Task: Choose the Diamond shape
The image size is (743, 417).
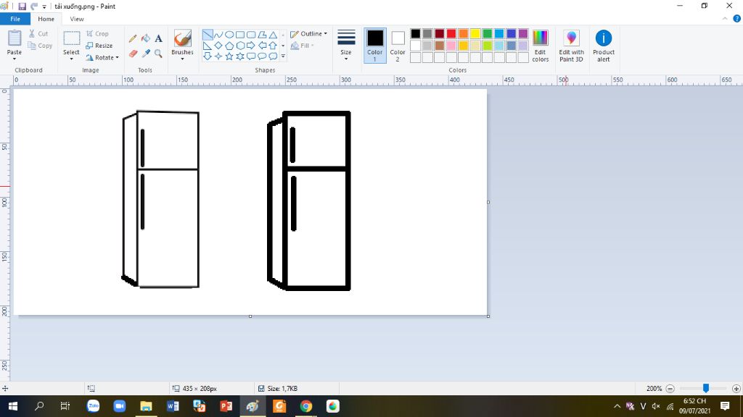Action: (218, 46)
